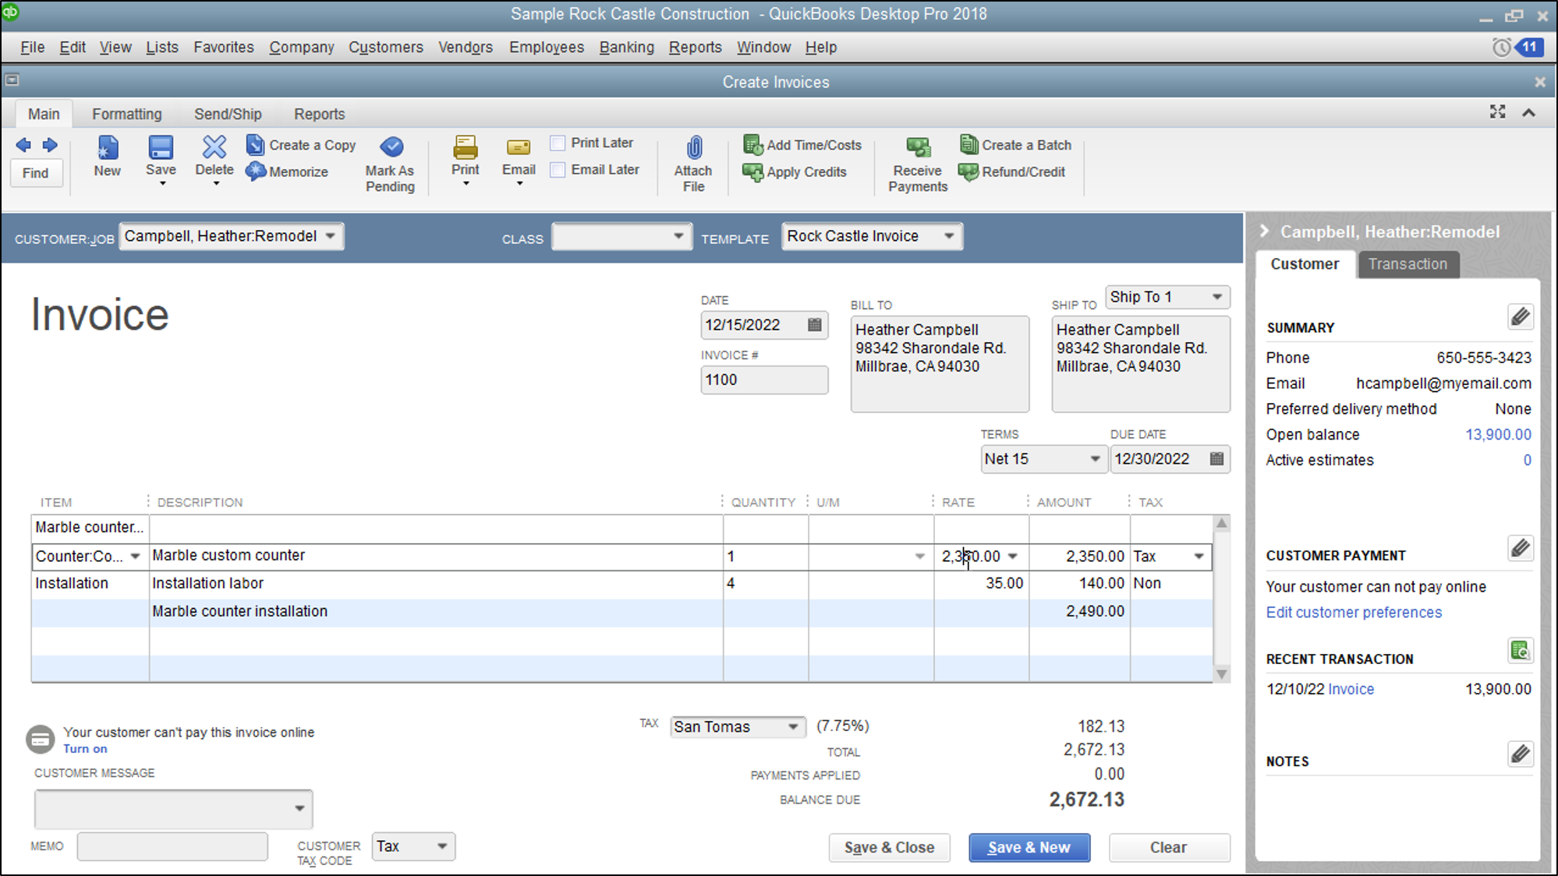Open the Reports menu in menu bar
This screenshot has height=876, width=1558.
tap(696, 48)
